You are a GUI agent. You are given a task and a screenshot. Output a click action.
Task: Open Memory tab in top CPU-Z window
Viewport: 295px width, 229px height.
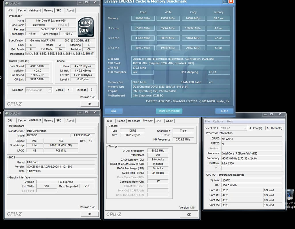[48, 11]
